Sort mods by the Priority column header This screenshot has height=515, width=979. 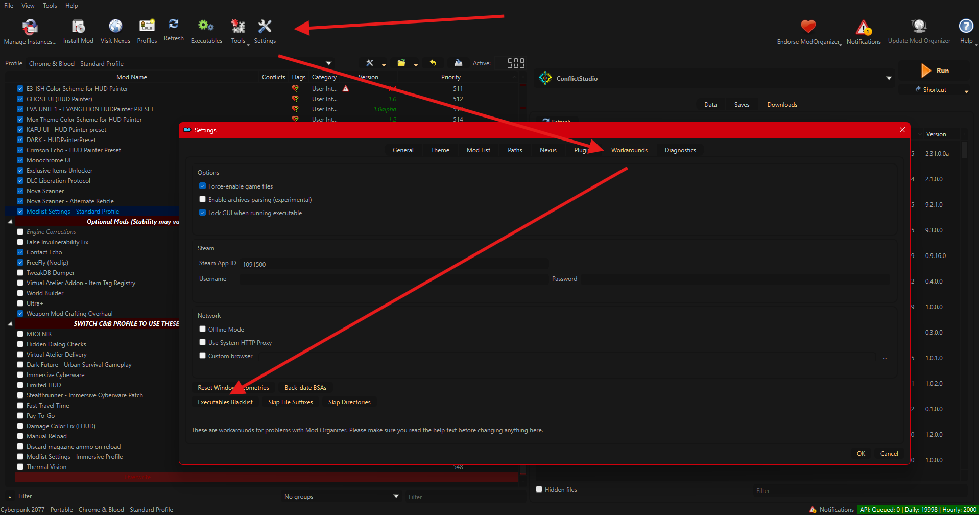pos(451,77)
